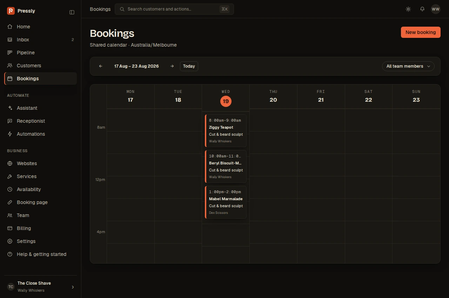Select Wednesday 19 day header
The height and width of the screenshot is (298, 449).
click(226, 98)
